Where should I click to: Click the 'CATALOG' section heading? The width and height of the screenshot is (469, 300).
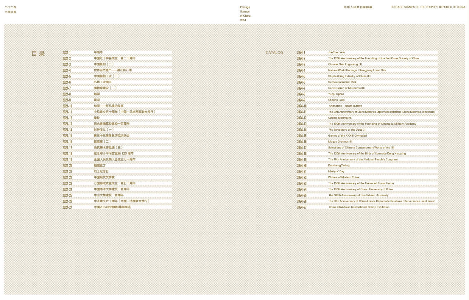click(x=274, y=53)
